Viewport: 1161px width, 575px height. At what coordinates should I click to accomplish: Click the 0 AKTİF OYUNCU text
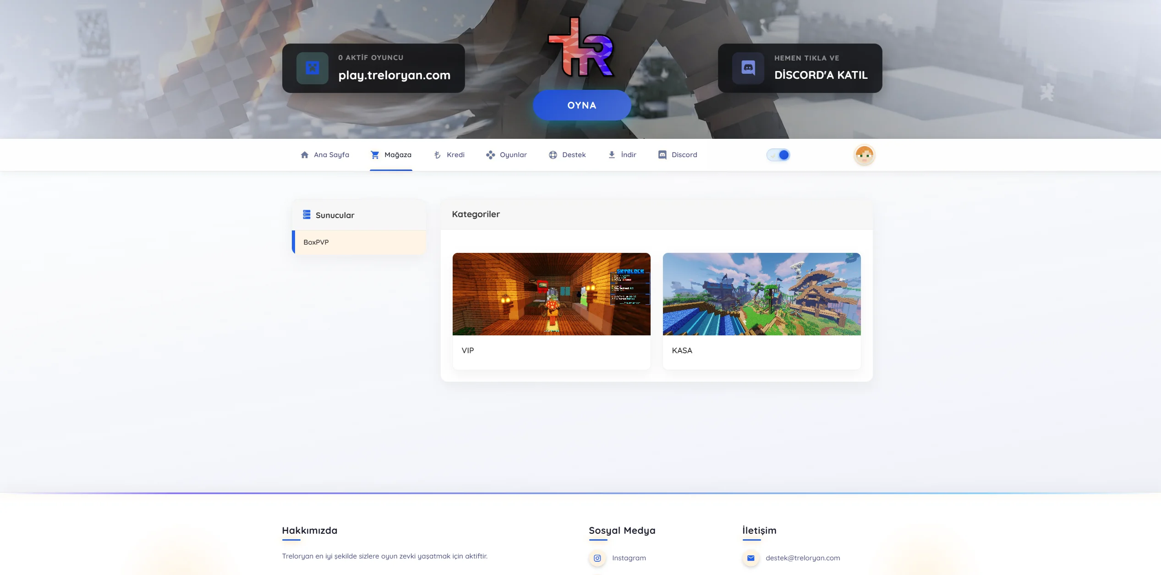pyautogui.click(x=371, y=58)
